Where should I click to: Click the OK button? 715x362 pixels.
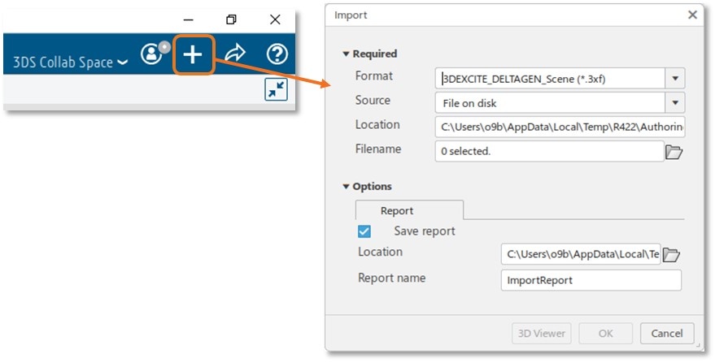[606, 333]
